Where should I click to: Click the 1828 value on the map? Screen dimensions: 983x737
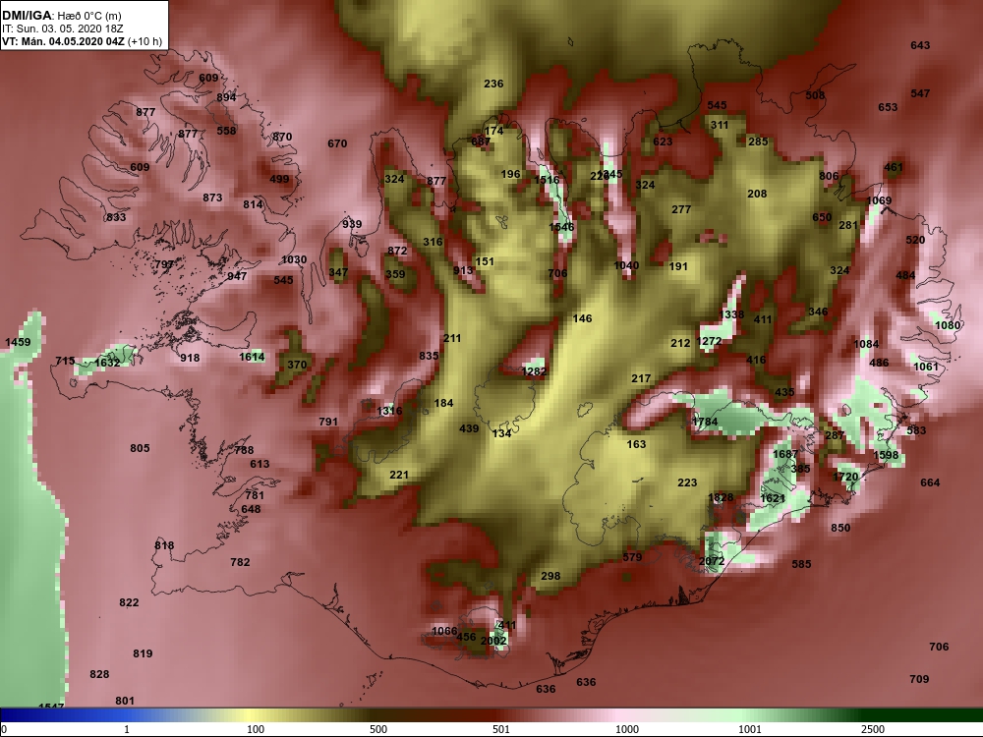[721, 497]
